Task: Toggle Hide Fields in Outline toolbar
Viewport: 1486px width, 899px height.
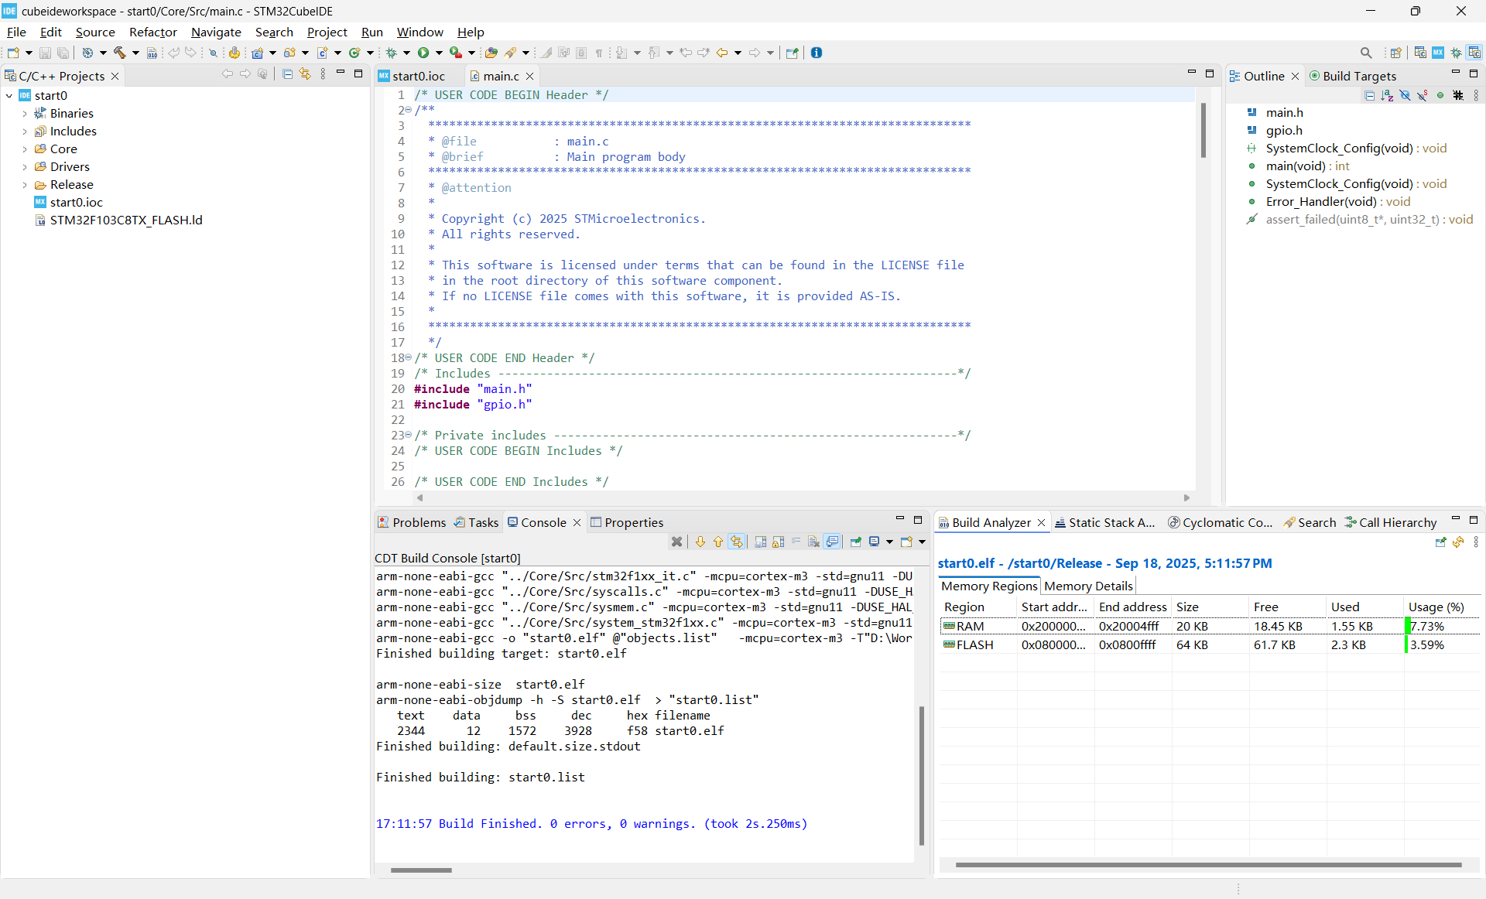Action: point(1405,95)
